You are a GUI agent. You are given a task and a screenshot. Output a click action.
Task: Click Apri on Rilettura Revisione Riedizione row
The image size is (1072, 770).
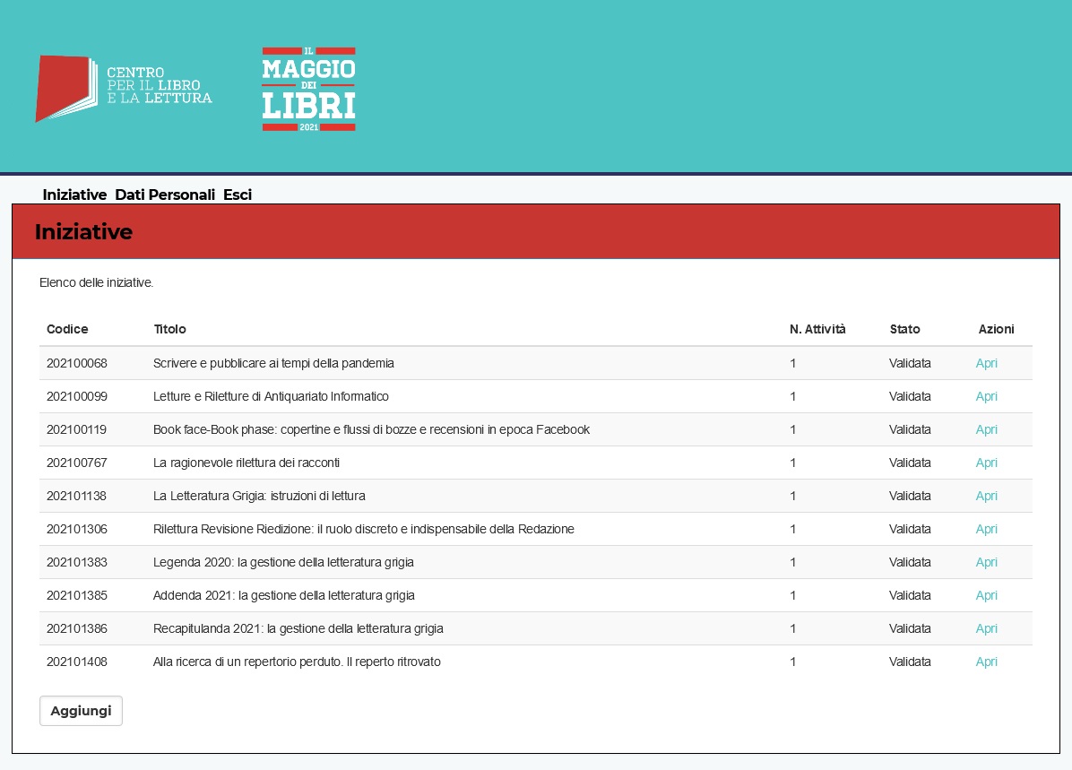[x=986, y=529]
